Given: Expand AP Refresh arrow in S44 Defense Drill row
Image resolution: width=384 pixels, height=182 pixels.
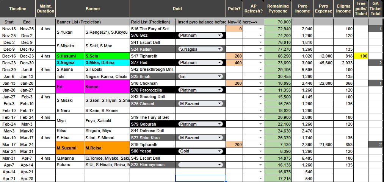Looking at the screenshot, I should coord(260,131).
